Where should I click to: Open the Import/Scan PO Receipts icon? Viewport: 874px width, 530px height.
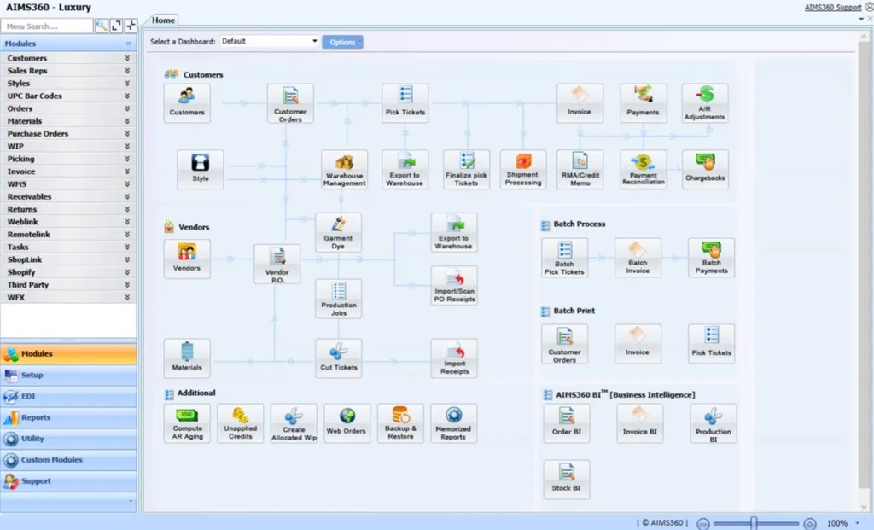click(x=454, y=285)
